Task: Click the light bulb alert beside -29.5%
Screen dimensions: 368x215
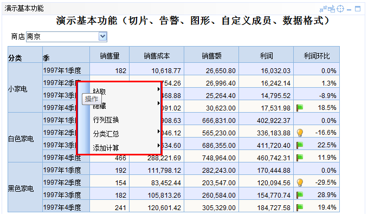Action: 300,183
